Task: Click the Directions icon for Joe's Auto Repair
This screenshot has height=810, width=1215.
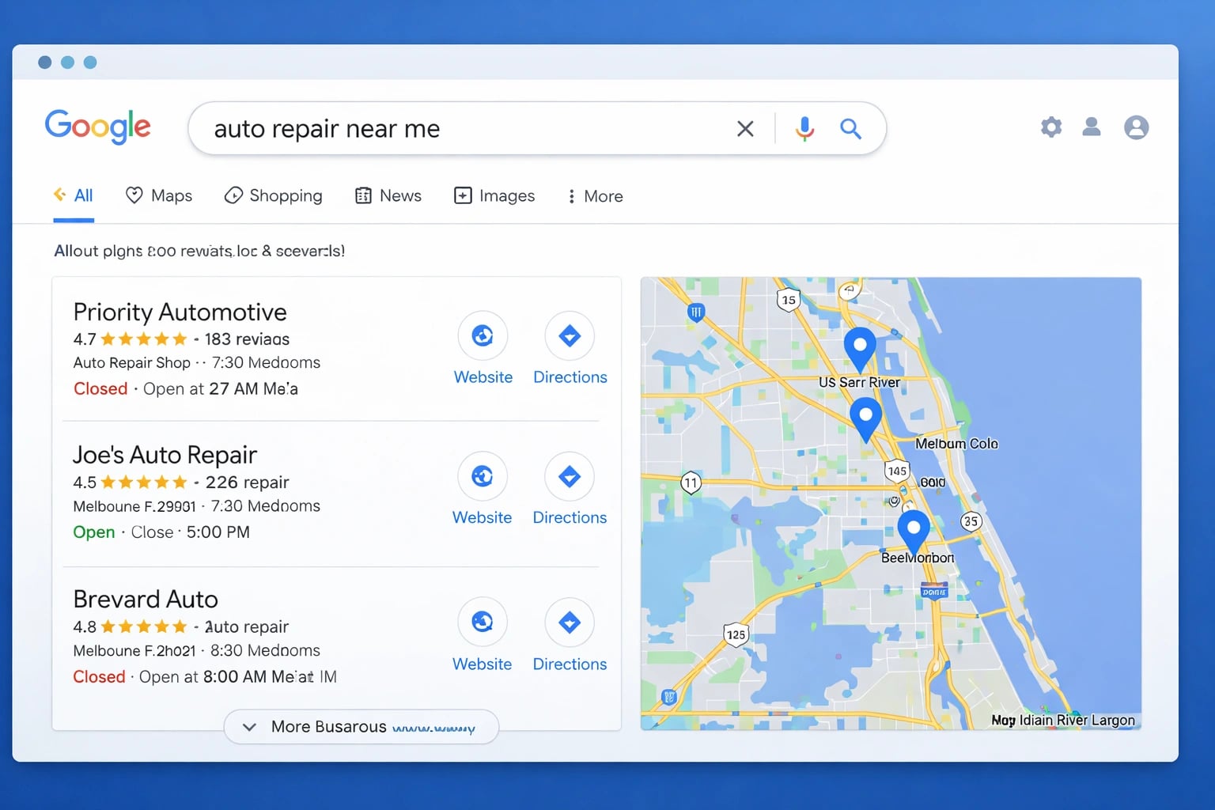Action: tap(569, 476)
